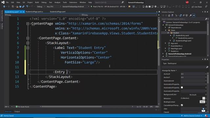Click the Save All toolbar icon
This screenshot has height=118, width=210.
23,7
